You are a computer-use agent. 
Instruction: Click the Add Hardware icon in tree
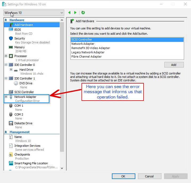11,25
